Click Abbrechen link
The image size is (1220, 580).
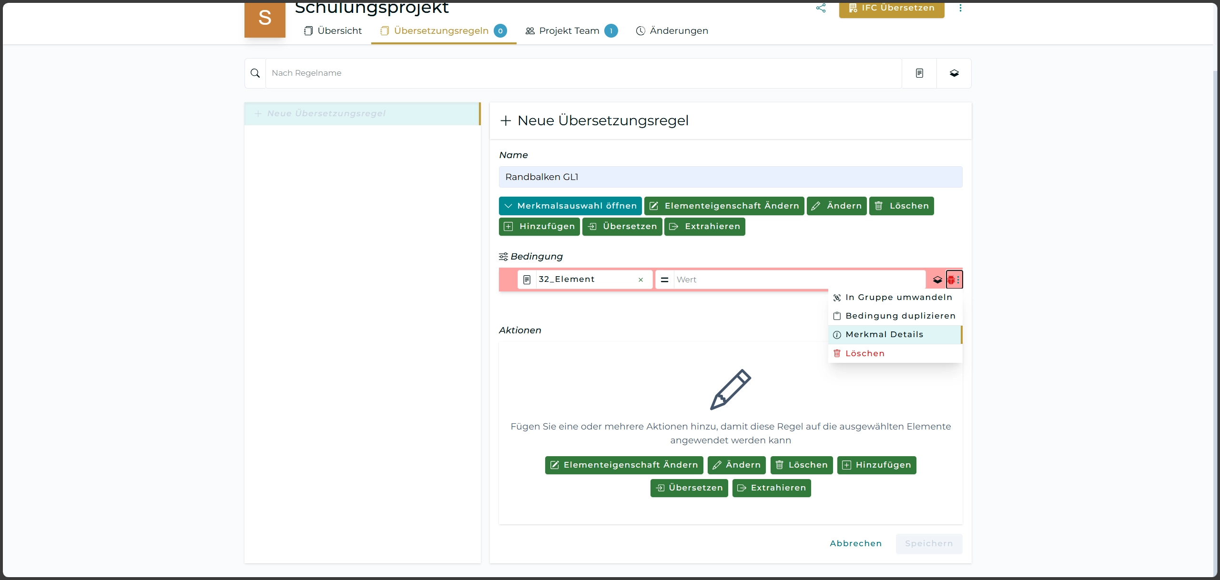pyautogui.click(x=855, y=543)
